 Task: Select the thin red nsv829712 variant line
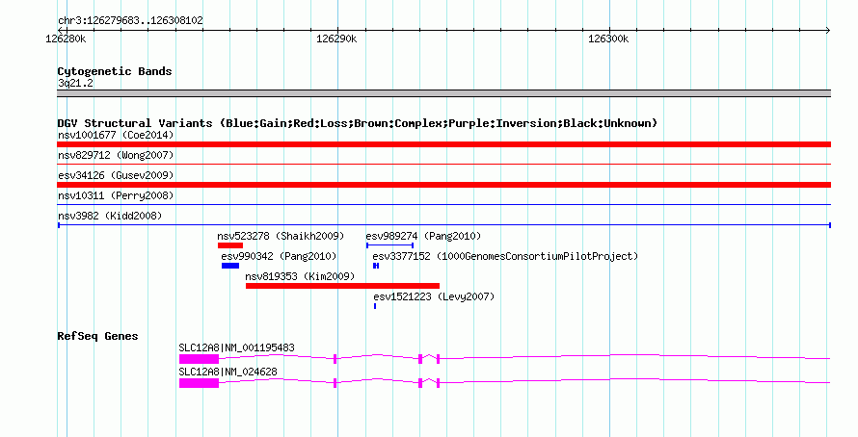pyautogui.click(x=443, y=164)
